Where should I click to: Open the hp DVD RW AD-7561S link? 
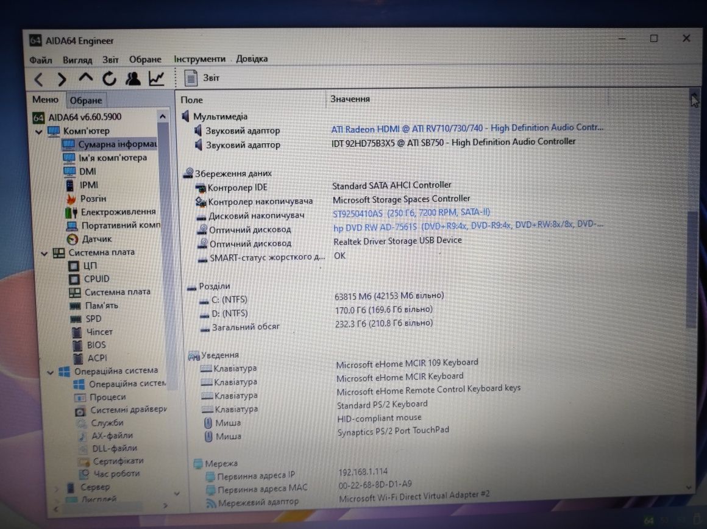468,225
